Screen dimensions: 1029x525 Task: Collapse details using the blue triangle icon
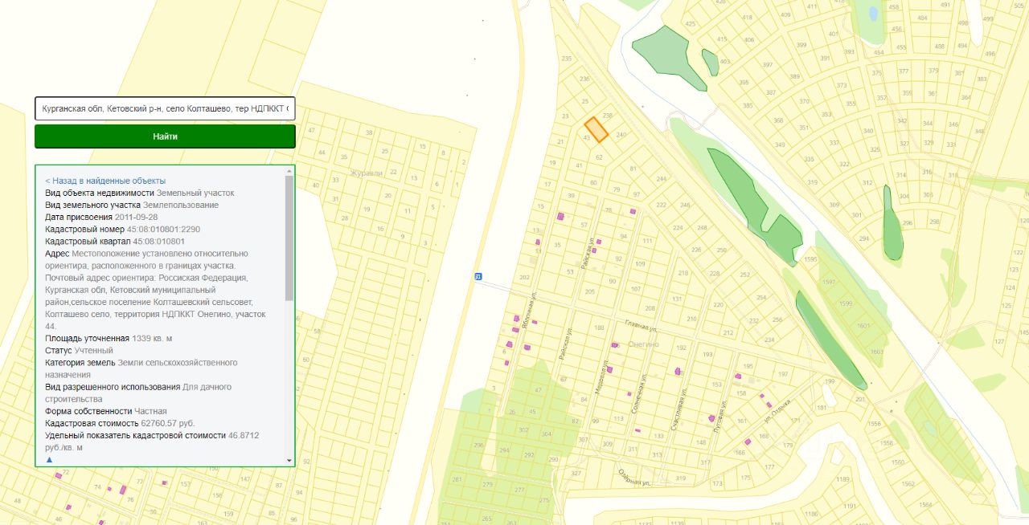(49, 460)
